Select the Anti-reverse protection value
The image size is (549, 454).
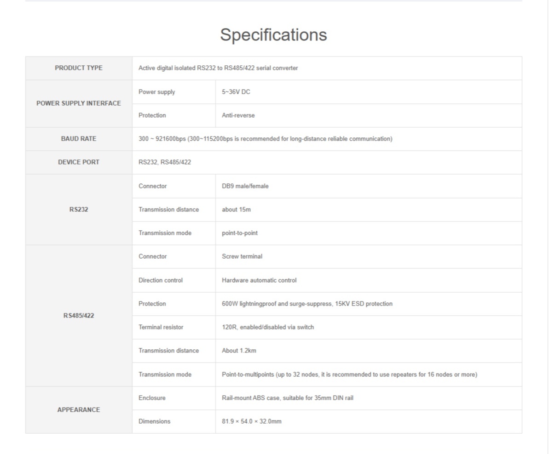pos(238,115)
